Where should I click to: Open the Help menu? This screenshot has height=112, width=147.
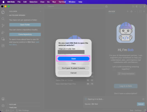coord(80,2)
